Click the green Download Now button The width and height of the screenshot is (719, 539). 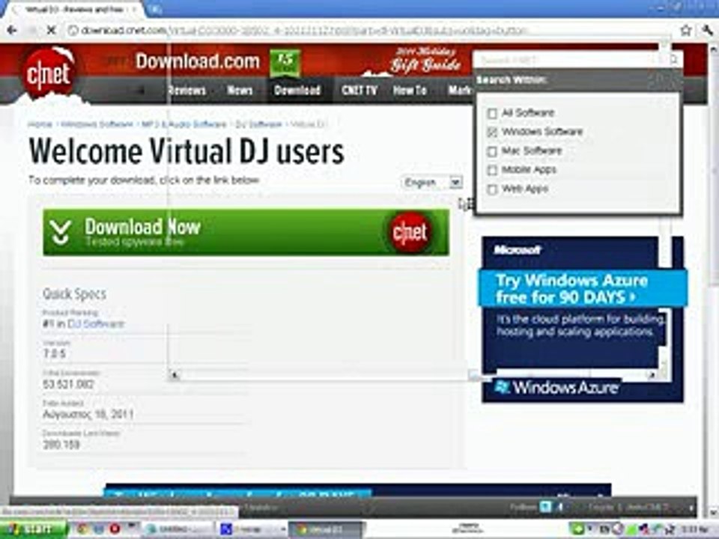point(246,232)
